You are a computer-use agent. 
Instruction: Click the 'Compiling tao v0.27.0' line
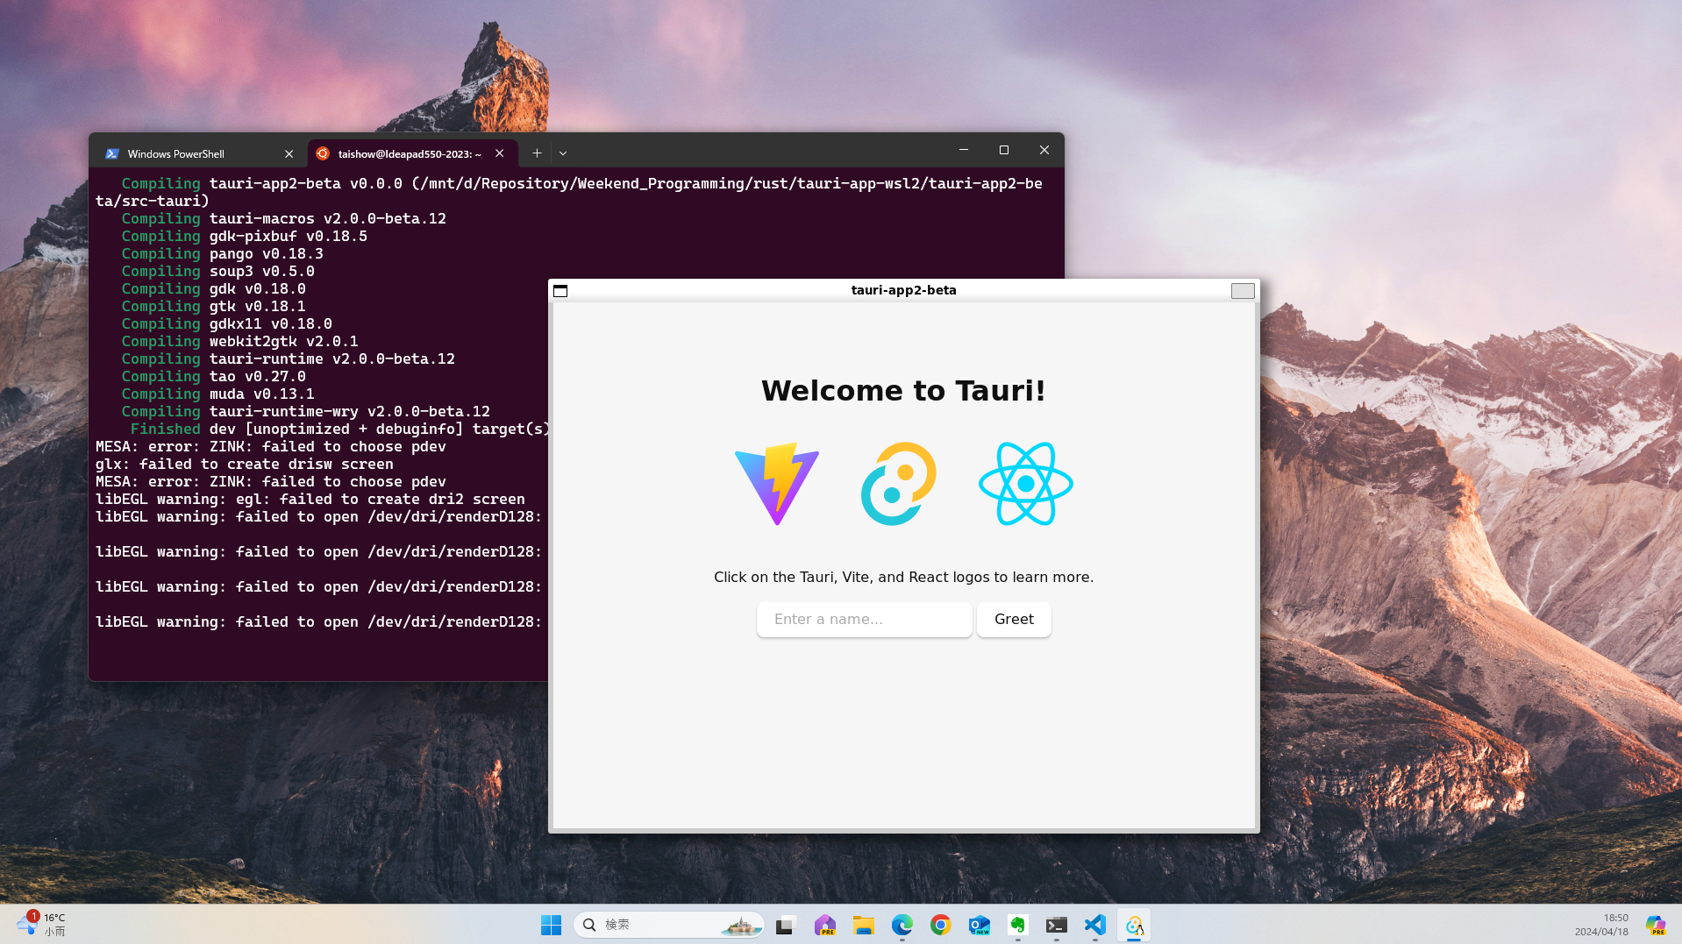(213, 376)
